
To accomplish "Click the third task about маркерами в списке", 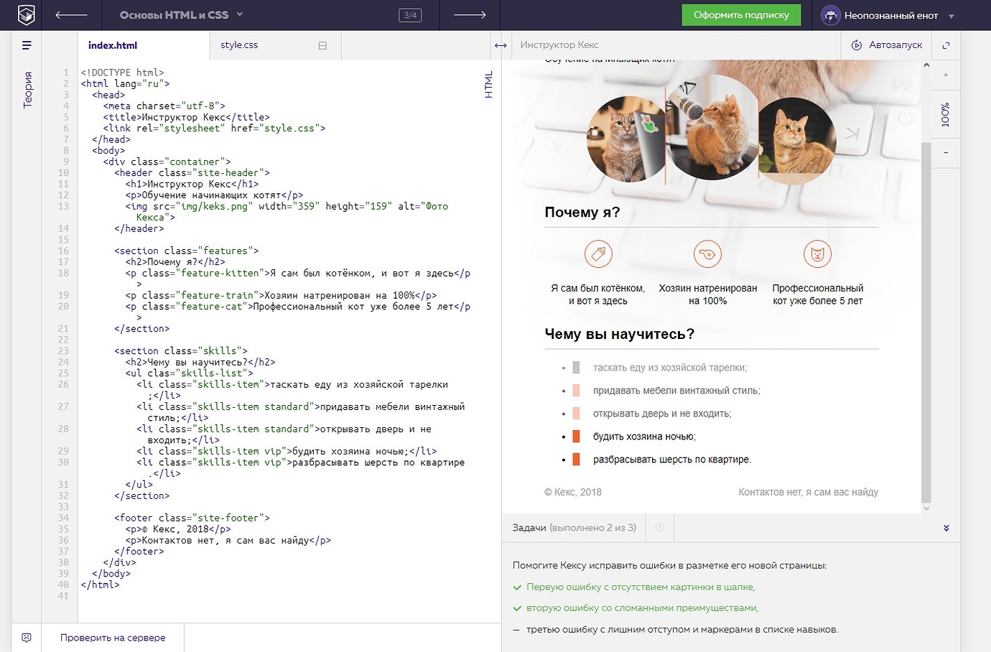I will tap(681, 630).
